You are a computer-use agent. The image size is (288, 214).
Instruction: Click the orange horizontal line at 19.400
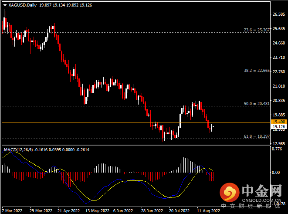pyautogui.click(x=136, y=122)
